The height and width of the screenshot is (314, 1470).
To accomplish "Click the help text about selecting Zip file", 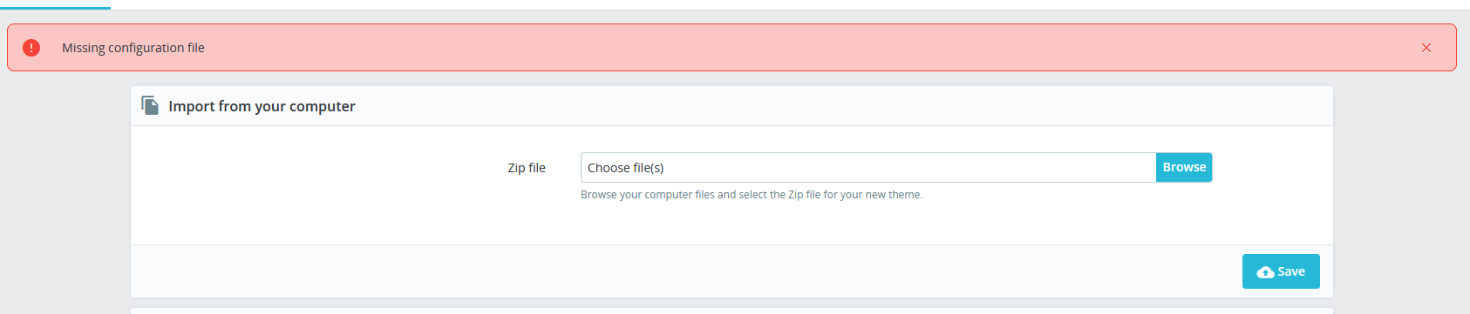I will coord(752,195).
